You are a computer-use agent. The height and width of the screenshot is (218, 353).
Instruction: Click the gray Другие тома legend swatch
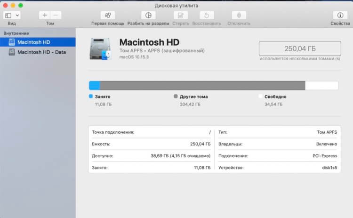point(176,97)
